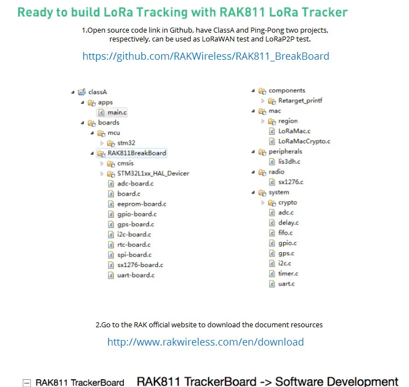Click the board.c file icon

(111, 194)
